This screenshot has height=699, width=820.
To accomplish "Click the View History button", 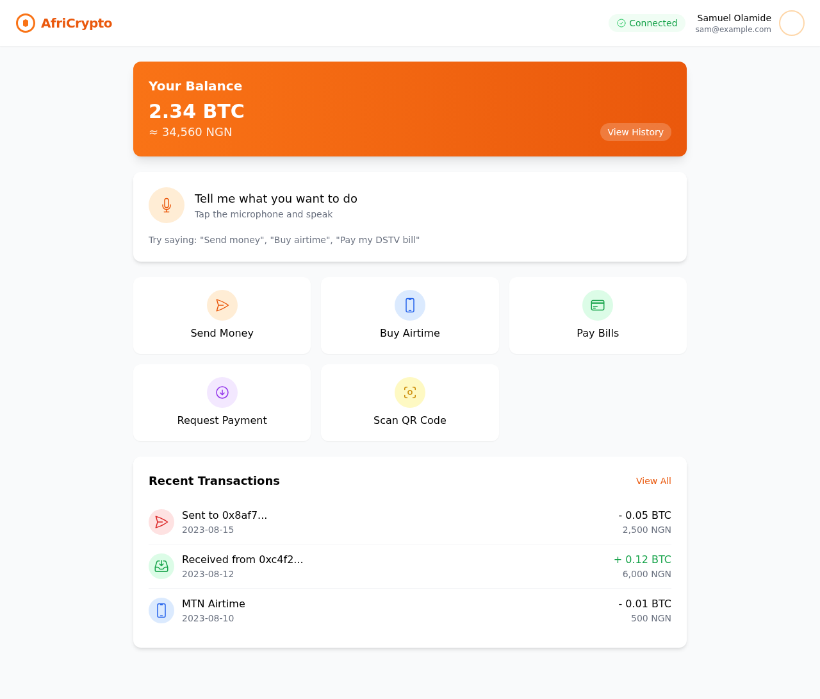I will click(x=635, y=132).
